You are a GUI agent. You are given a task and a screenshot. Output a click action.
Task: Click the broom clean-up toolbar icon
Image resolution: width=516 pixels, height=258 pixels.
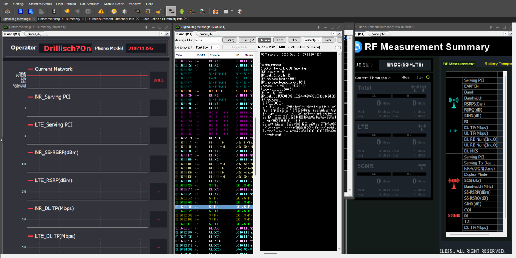tap(157, 11)
